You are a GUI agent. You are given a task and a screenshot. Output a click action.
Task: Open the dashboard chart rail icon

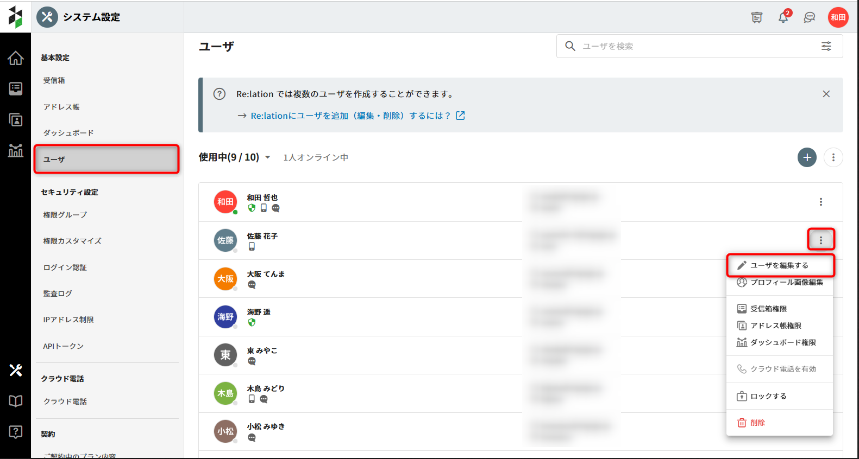coord(15,150)
